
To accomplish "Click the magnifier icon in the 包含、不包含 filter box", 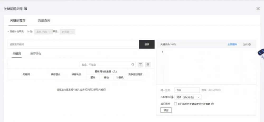I will [133, 64].
